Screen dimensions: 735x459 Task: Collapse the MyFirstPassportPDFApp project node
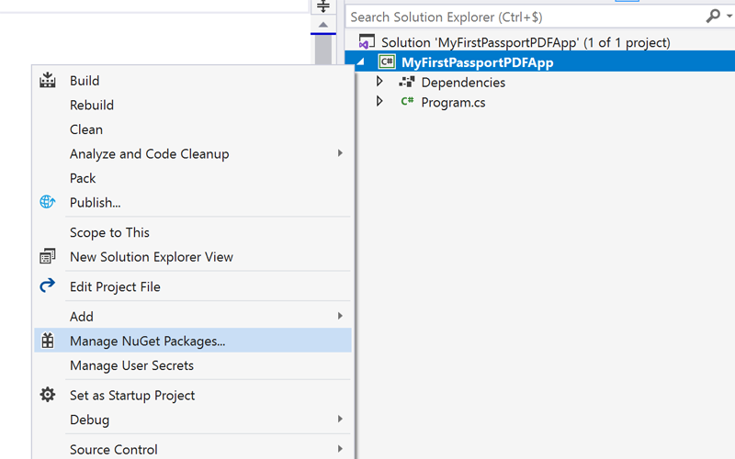tap(360, 62)
